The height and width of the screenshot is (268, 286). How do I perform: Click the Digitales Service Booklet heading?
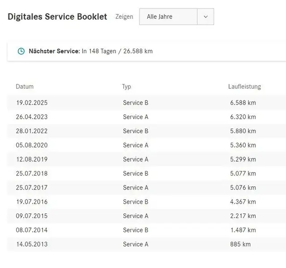tap(57, 17)
